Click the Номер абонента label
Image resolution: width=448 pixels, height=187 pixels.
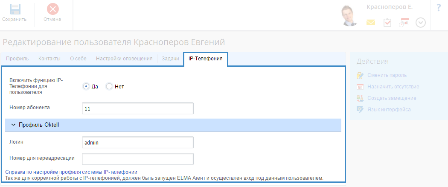pyautogui.click(x=29, y=108)
